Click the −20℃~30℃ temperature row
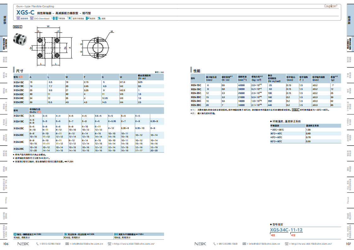Screen dimensions: 354x250 pyautogui.click(x=305, y=130)
